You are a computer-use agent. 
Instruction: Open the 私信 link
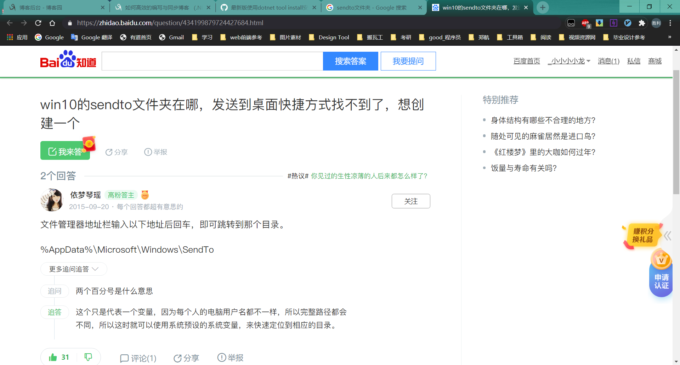[x=634, y=61]
